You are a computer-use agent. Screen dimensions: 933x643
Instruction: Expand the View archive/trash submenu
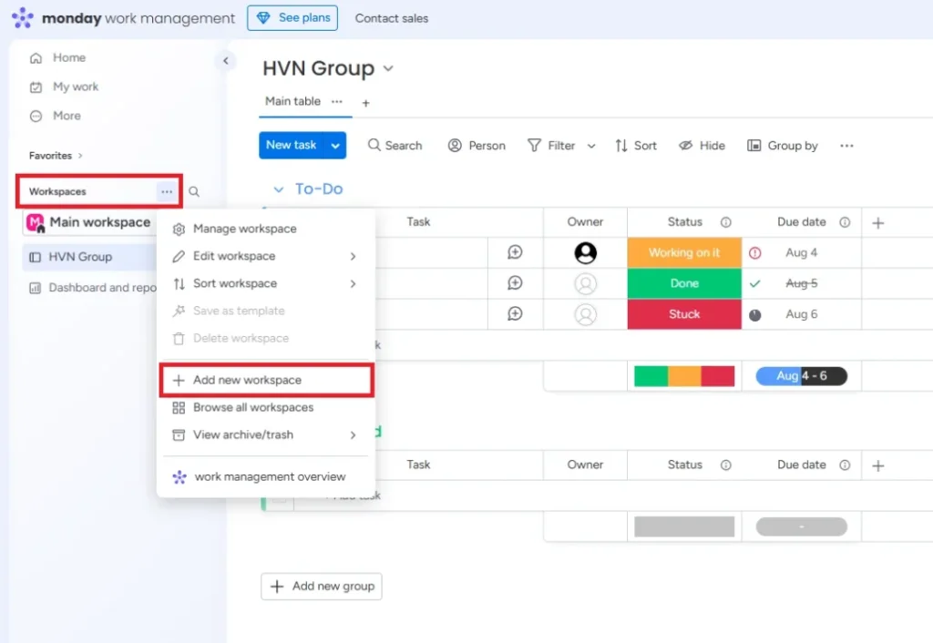(x=353, y=434)
